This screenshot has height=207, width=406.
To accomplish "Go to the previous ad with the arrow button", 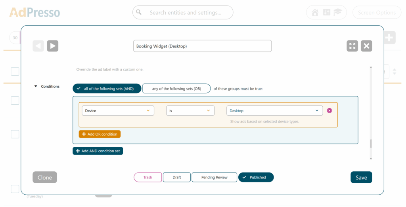I will (x=38, y=46).
